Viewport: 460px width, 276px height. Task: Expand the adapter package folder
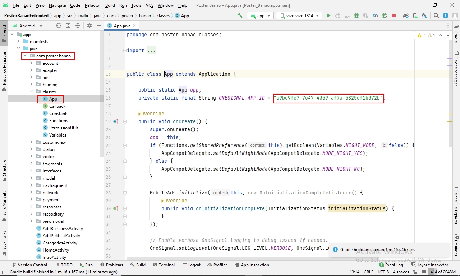(x=31, y=70)
